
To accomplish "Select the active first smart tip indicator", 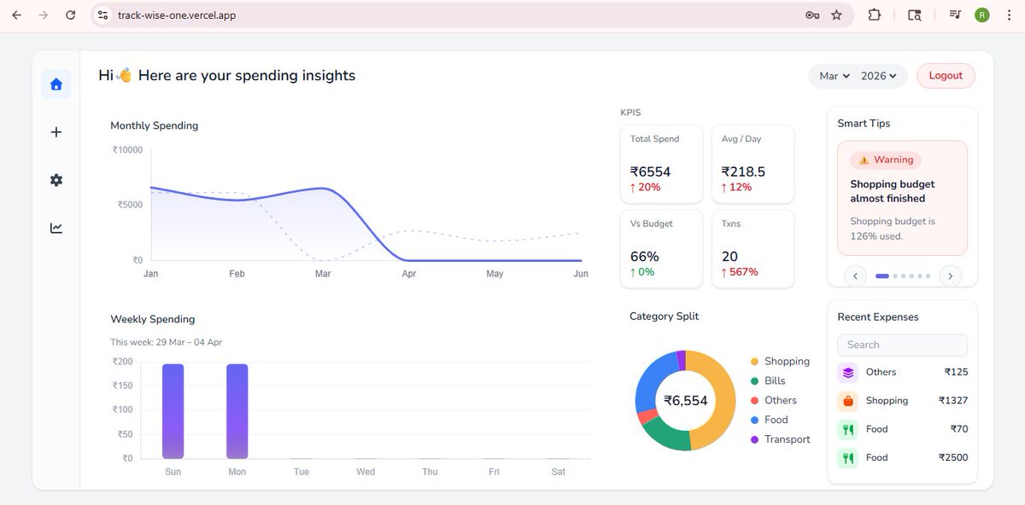I will pos(882,276).
